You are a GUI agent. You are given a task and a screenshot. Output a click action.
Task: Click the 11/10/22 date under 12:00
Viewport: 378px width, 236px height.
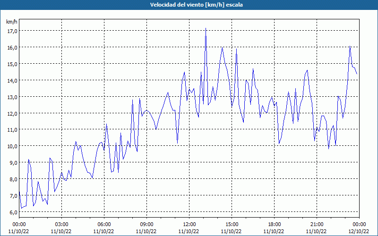pyautogui.click(x=189, y=231)
